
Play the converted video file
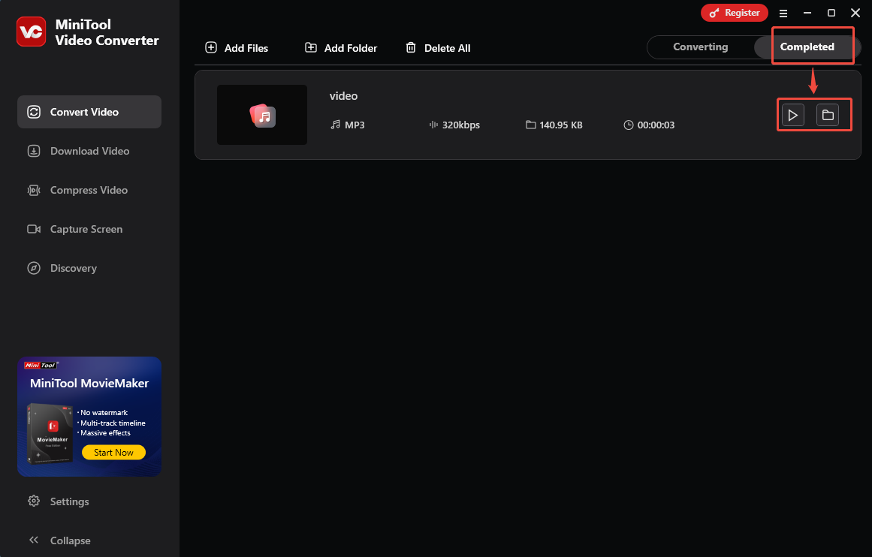tap(793, 115)
